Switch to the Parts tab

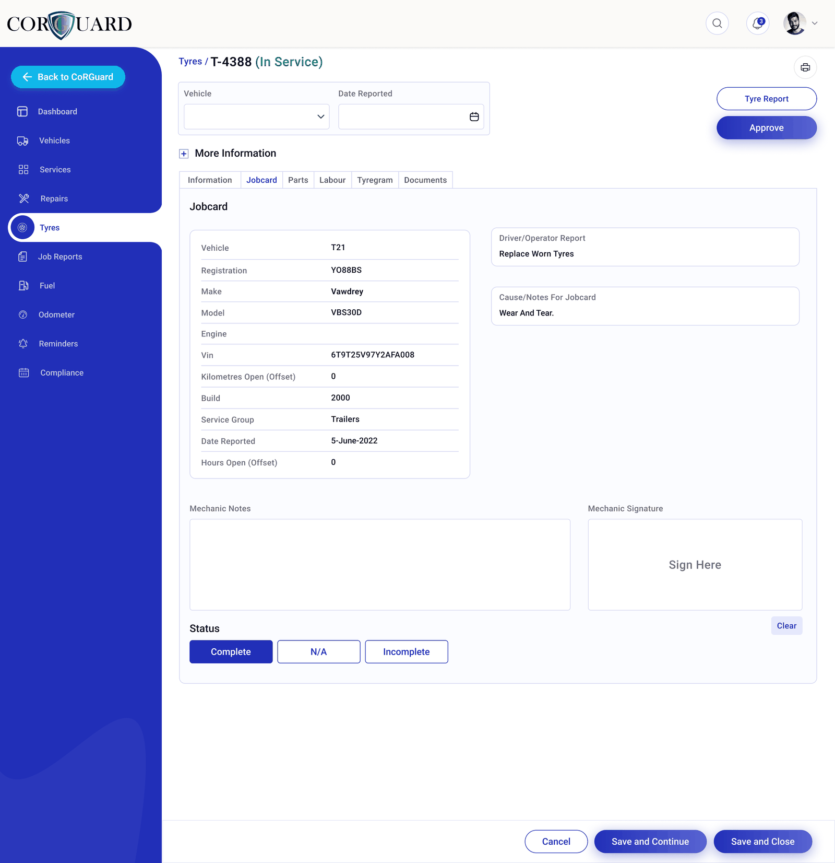tap(298, 180)
